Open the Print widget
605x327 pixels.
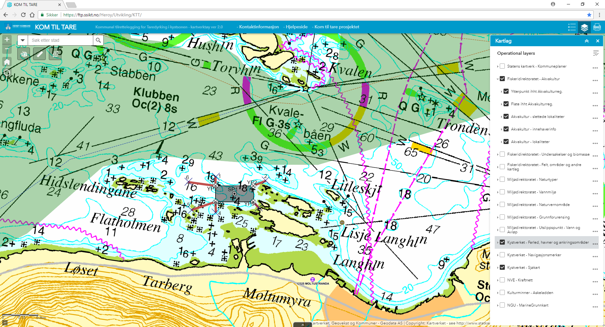pyautogui.click(x=597, y=27)
